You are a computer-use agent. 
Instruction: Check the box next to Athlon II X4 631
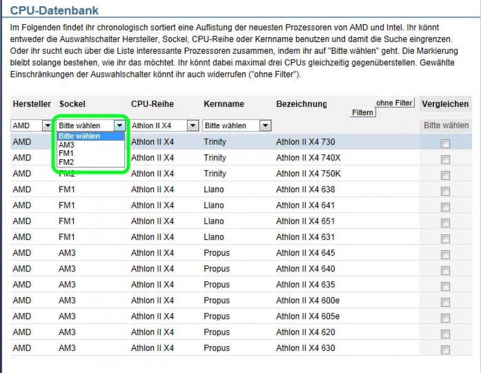[x=445, y=239]
